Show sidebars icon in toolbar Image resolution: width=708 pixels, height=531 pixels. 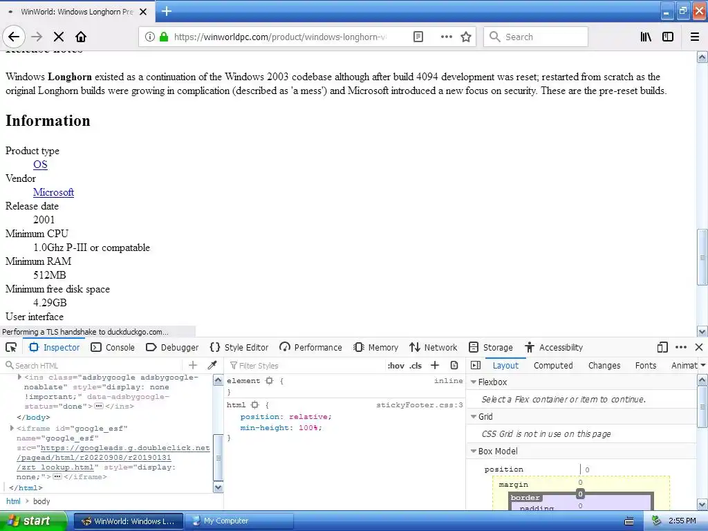coord(668,37)
